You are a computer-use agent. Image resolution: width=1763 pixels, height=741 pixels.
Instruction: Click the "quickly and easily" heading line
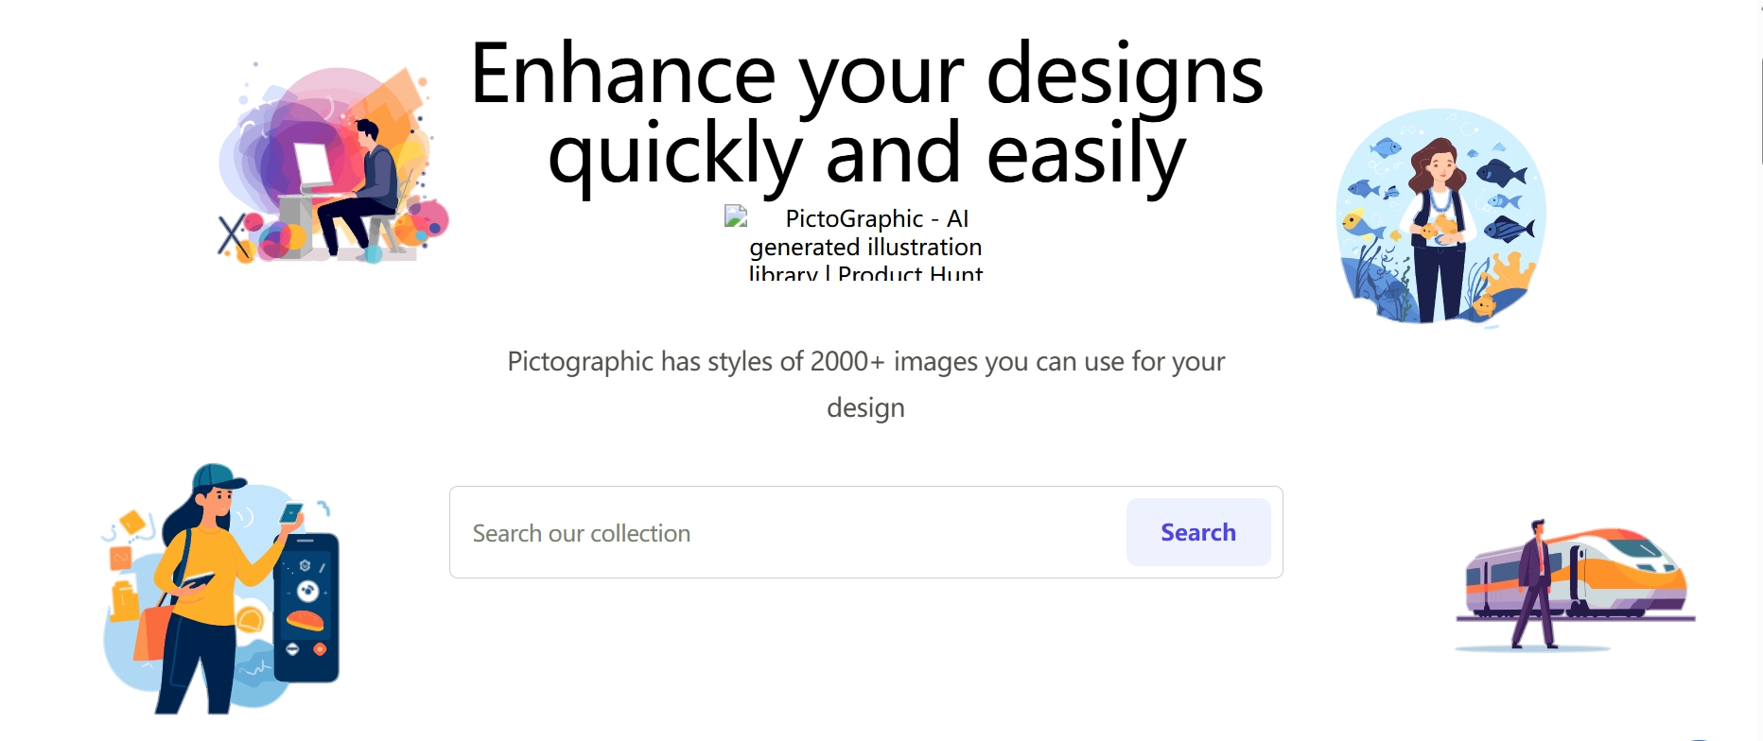tap(866, 154)
